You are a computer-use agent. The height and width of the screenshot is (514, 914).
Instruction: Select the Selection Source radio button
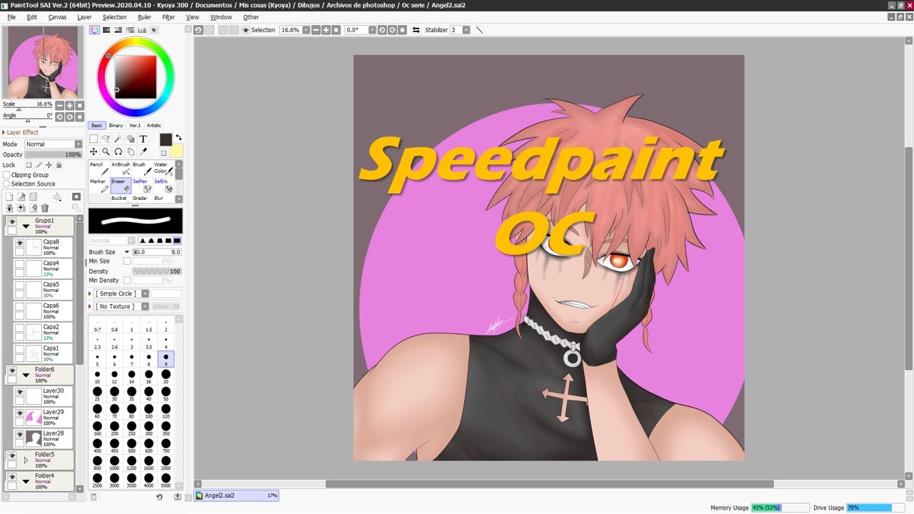tap(6, 183)
